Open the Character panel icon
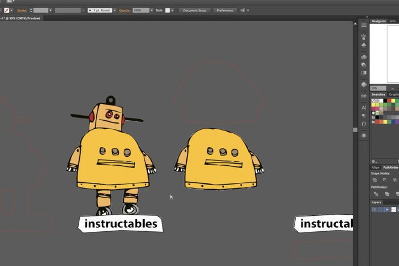Image resolution: width=399 pixels, height=266 pixels. point(364,107)
